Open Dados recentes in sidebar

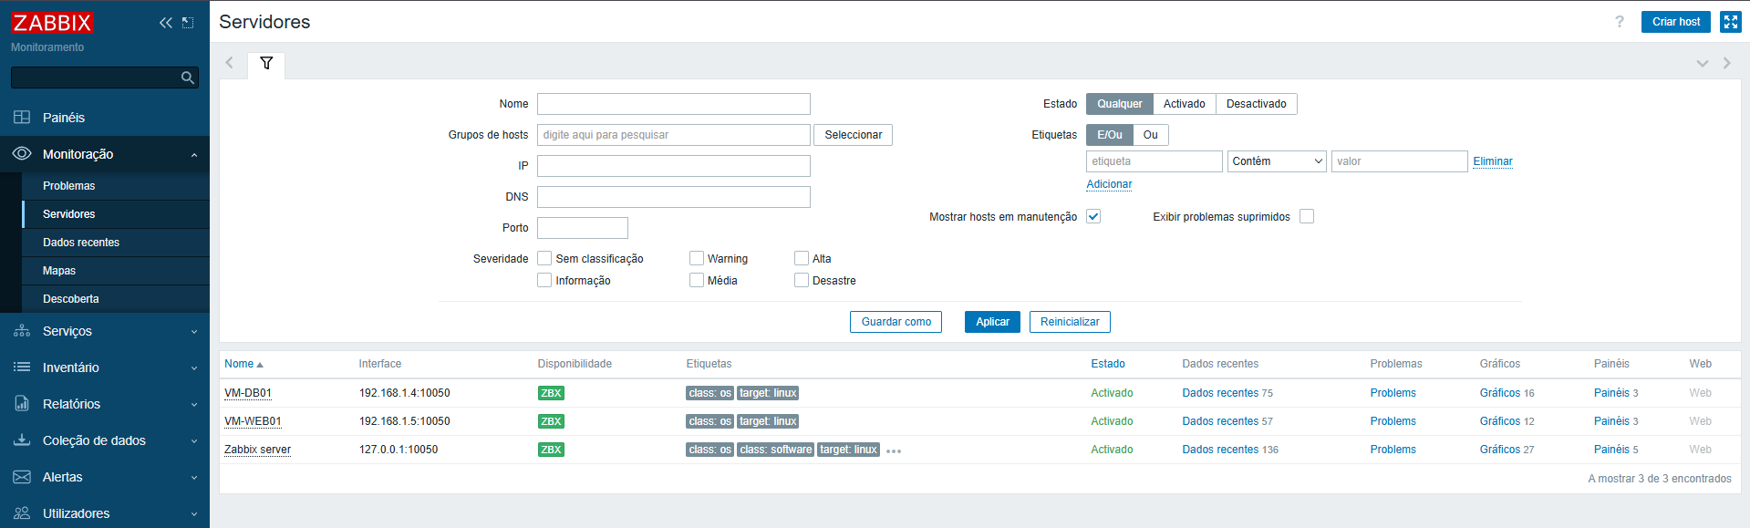(81, 243)
